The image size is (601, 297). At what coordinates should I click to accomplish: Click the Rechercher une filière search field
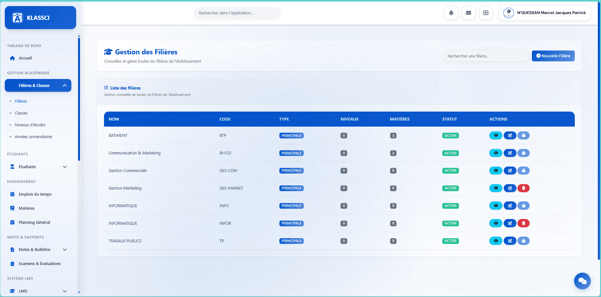[485, 56]
